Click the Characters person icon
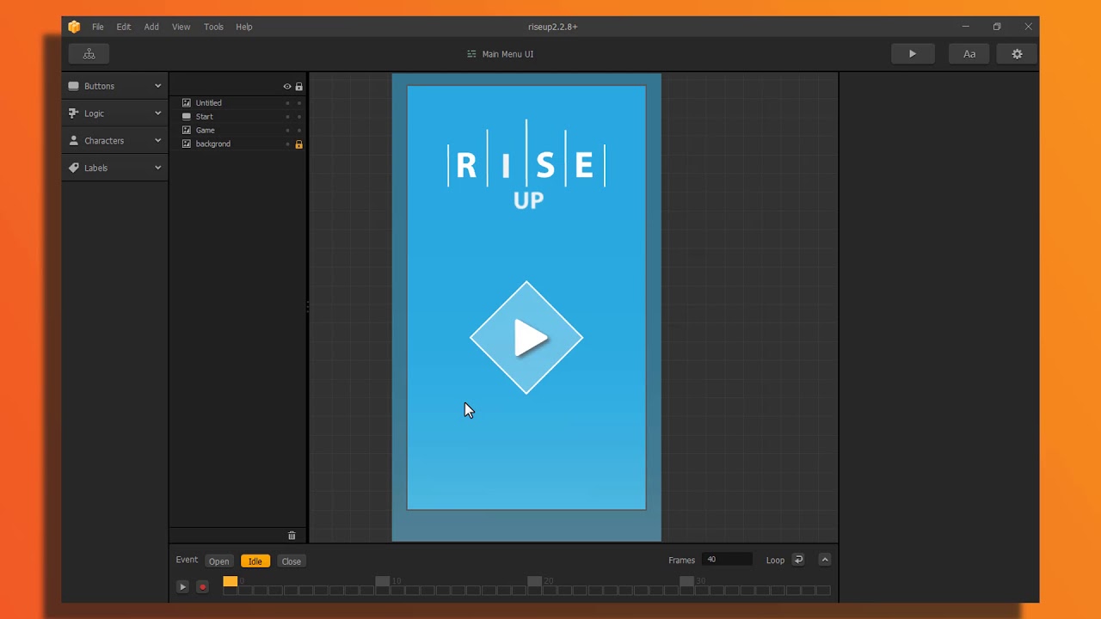Viewport: 1101px width, 619px height. (73, 141)
